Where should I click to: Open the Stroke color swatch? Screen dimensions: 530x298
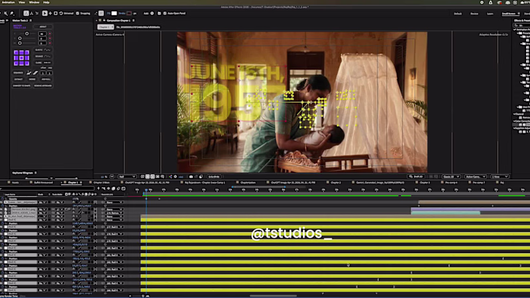point(129,13)
